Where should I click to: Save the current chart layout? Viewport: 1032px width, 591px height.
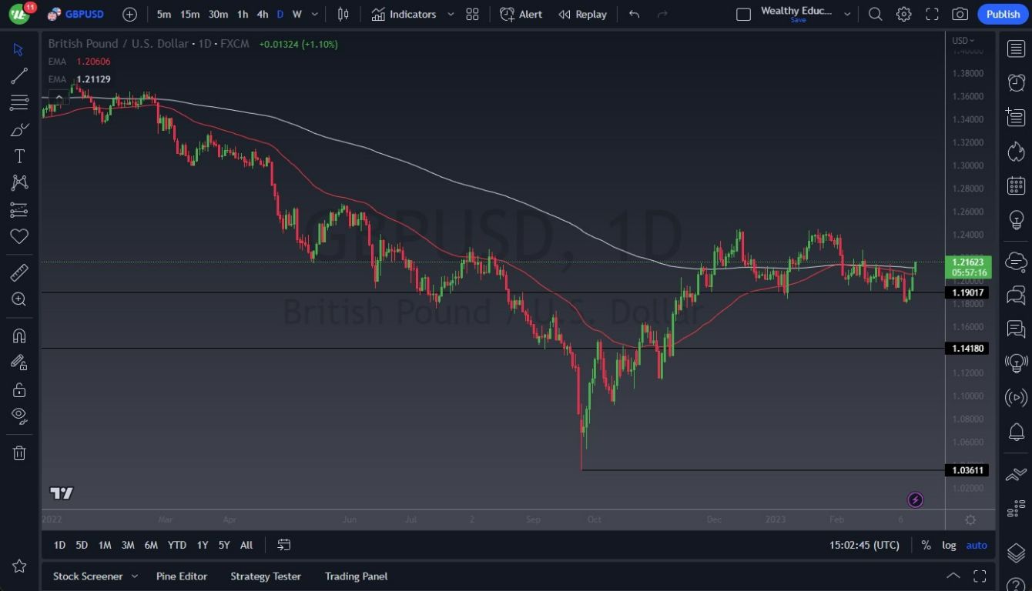tap(799, 20)
